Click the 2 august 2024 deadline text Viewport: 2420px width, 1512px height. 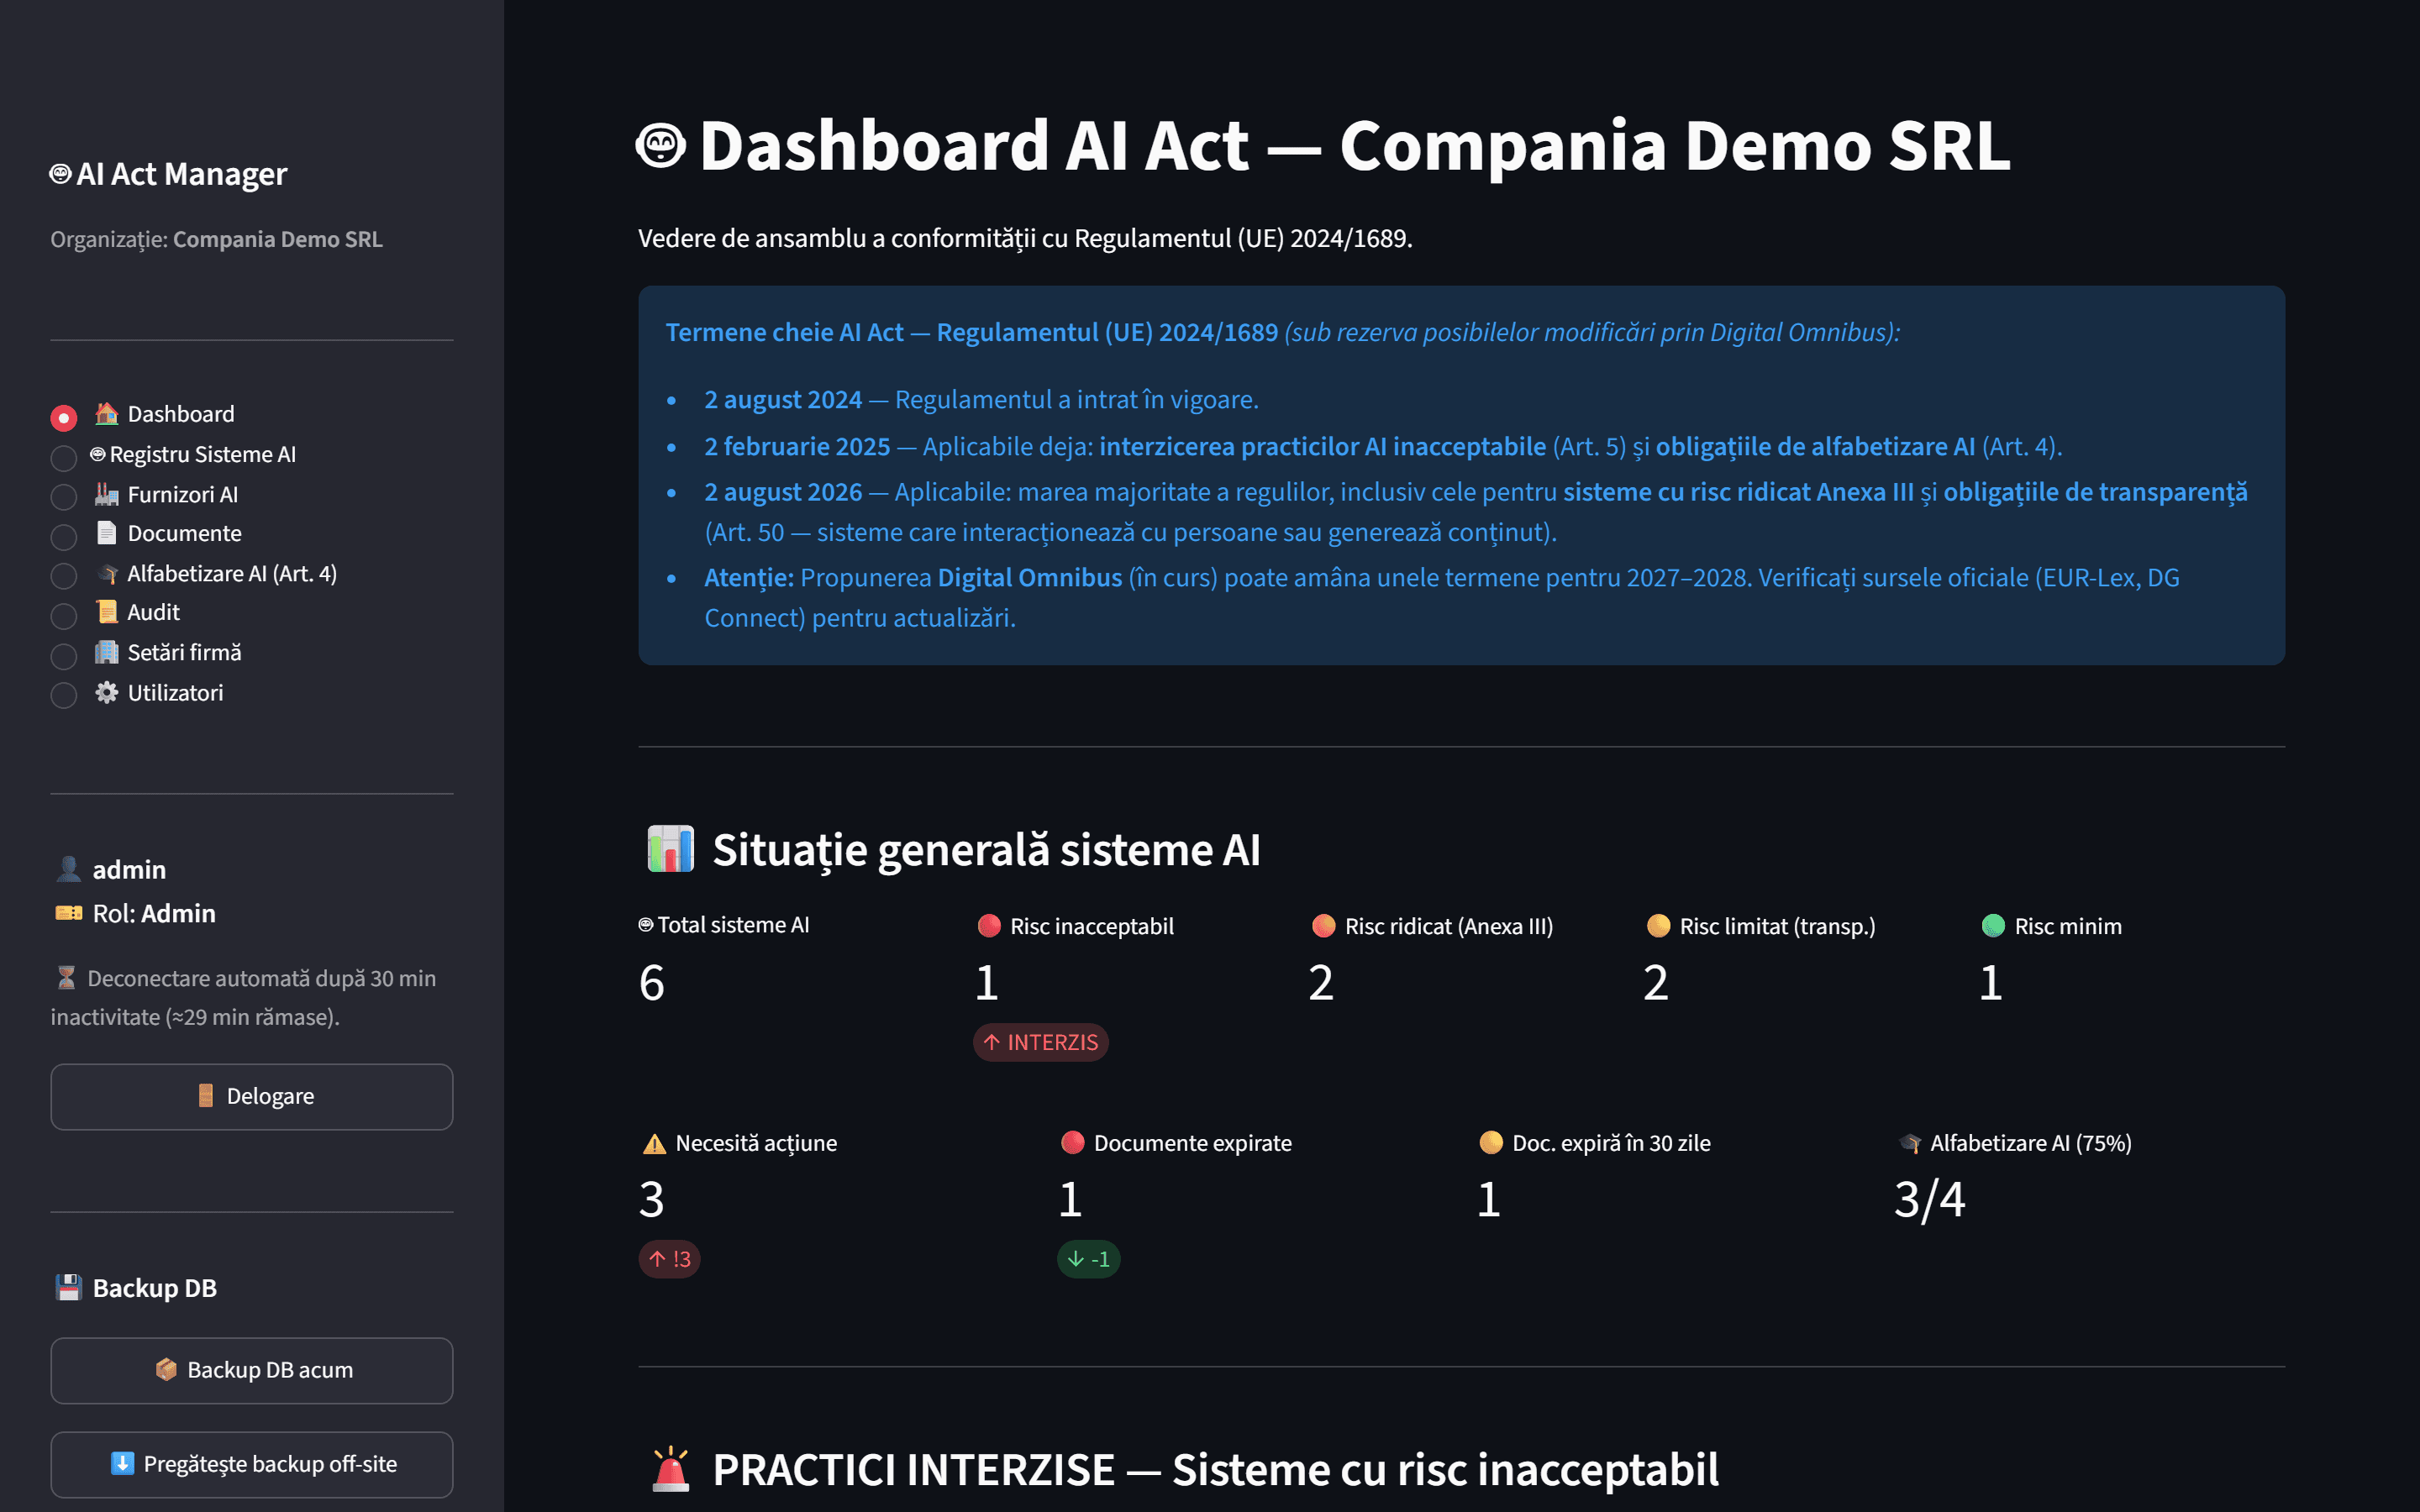(783, 399)
